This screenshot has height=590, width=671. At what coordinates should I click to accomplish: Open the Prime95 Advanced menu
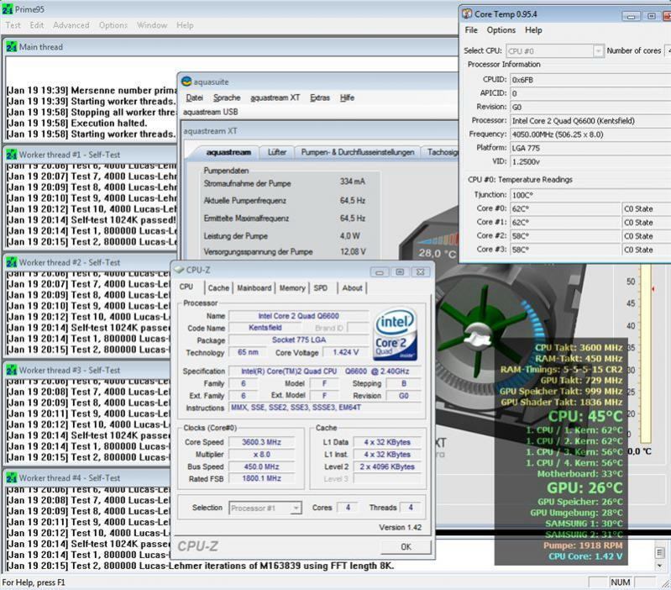click(71, 25)
